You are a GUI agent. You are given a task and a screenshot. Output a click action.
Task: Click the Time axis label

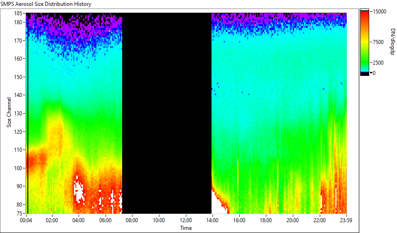[186, 228]
